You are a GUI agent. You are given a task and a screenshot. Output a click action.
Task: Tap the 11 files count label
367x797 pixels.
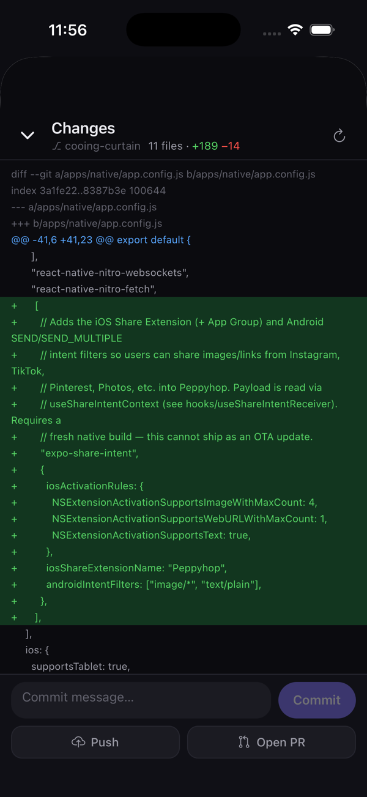point(165,146)
